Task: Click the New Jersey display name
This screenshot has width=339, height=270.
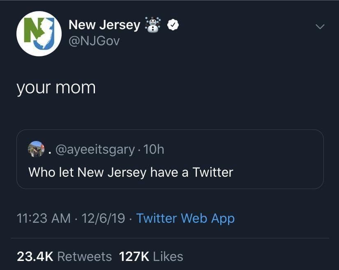Action: [x=104, y=25]
